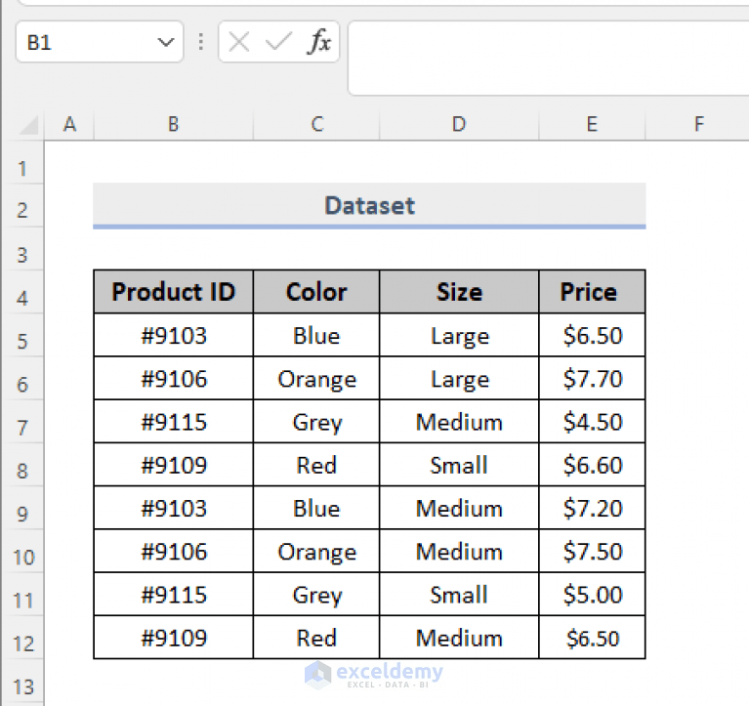Screen dimensions: 749x706
Task: Select price cell $7.20
Action: click(x=592, y=508)
